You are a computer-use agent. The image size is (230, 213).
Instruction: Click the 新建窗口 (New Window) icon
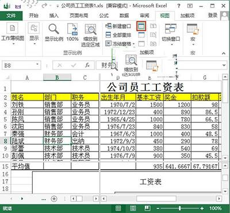[x=109, y=26]
